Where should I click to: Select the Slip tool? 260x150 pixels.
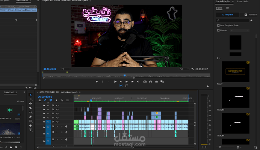30,112
